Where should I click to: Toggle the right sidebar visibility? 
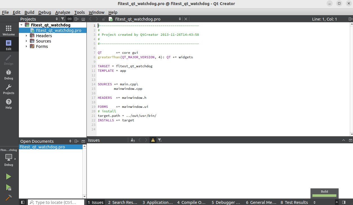[344, 202]
